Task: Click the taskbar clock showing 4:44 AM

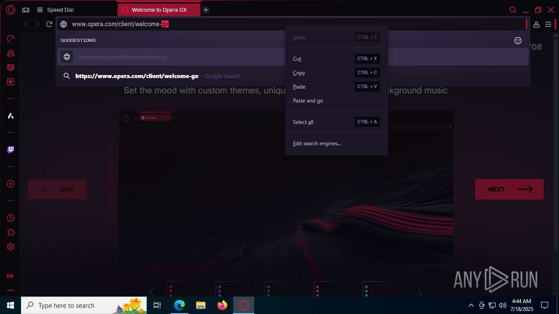Action: 521,305
